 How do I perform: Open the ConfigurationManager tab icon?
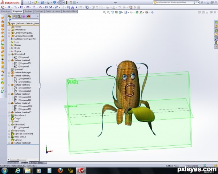19,17
